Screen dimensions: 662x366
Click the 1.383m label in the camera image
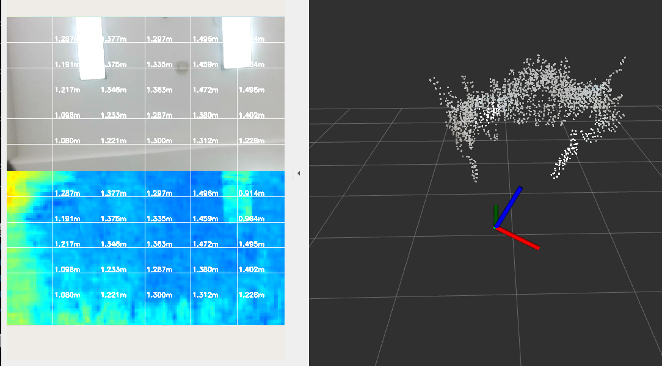point(159,90)
